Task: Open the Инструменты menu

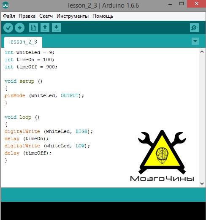Action: pyautogui.click(x=73, y=16)
